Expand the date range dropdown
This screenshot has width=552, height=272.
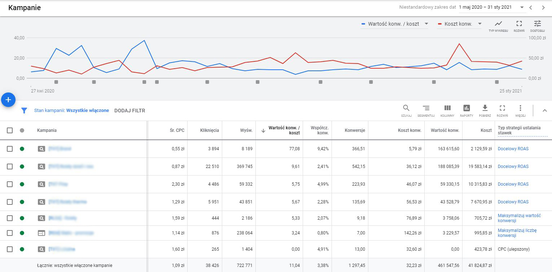point(522,7)
